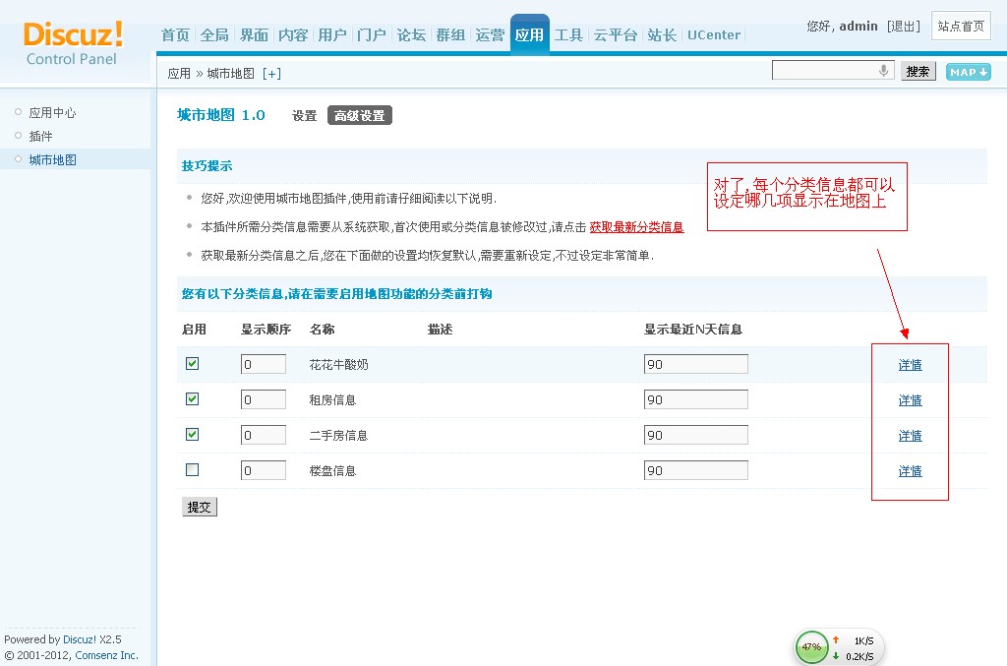This screenshot has height=666, width=1007.
Task: Click the display order field for 租房信息
Action: pyautogui.click(x=263, y=400)
